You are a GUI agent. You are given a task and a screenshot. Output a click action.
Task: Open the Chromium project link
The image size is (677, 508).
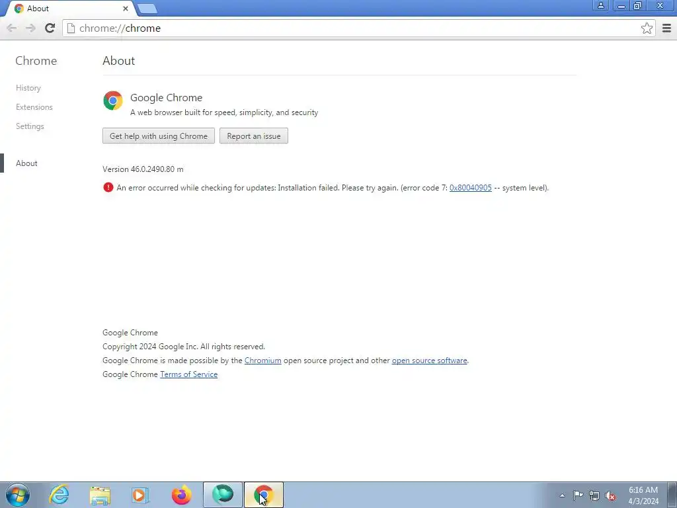263,360
